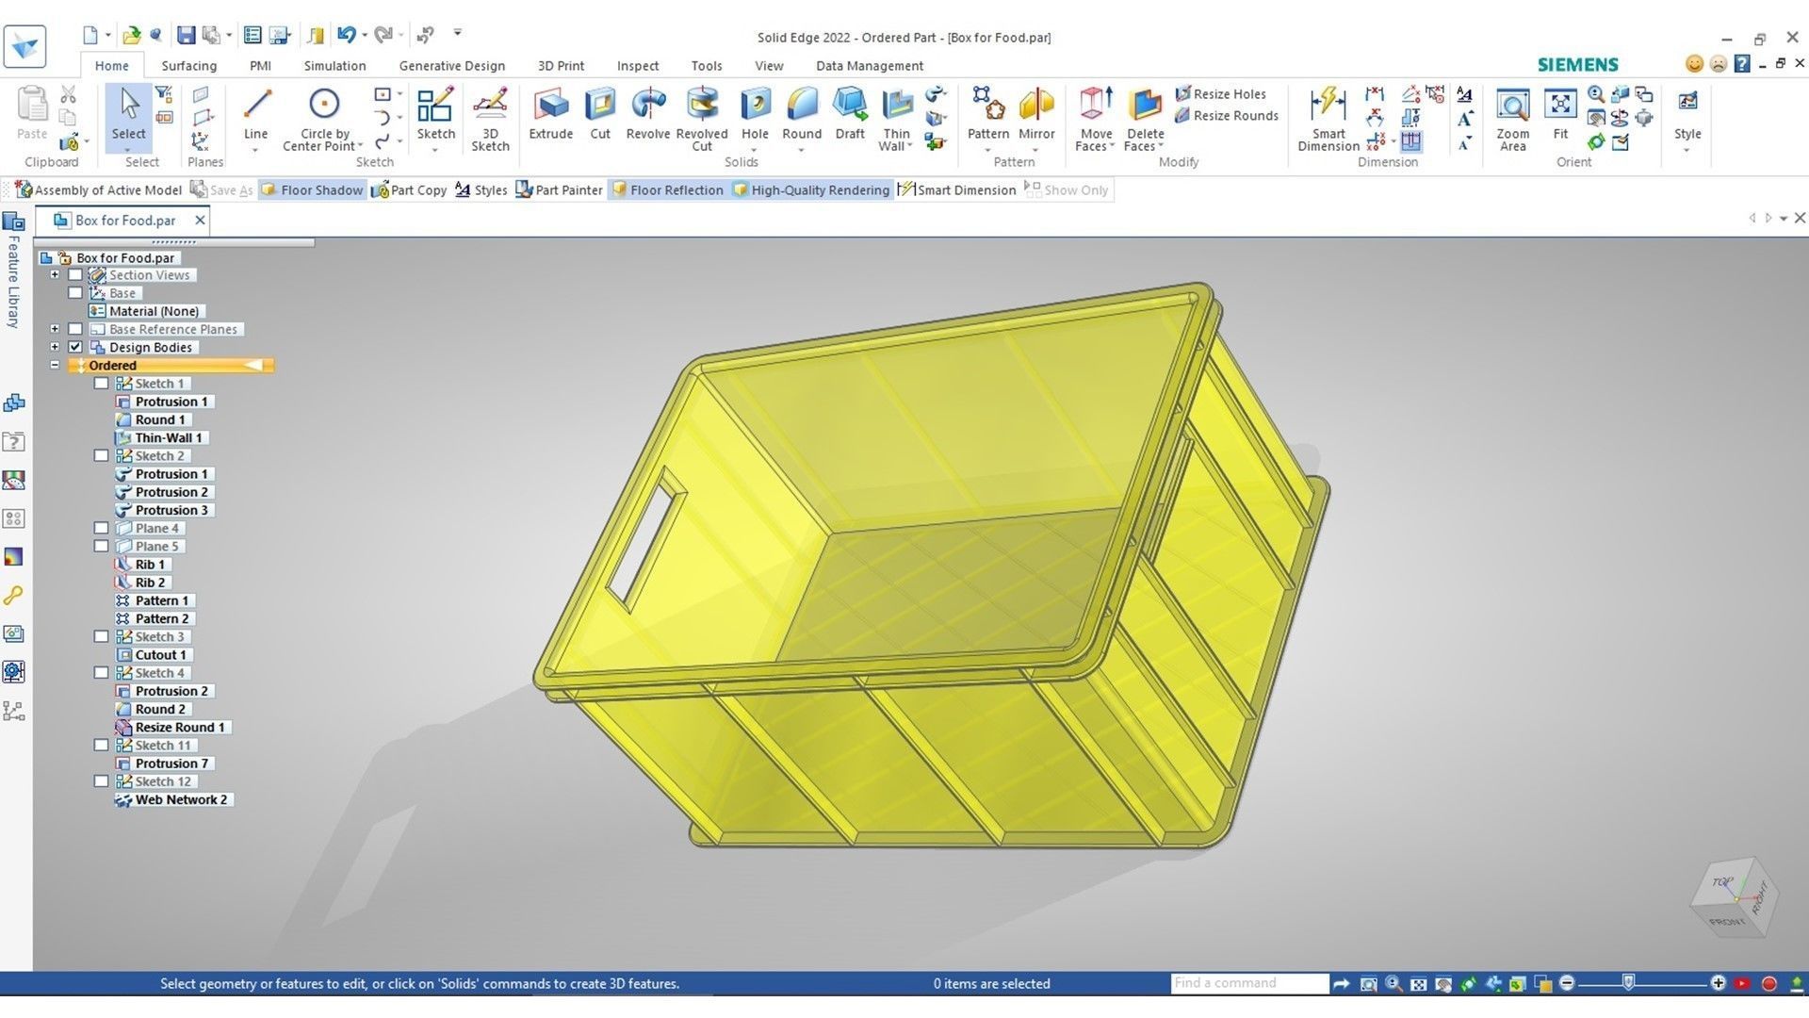Image resolution: width=1809 pixels, height=1018 pixels.
Task: Check the Sketch 2 visibility box
Action: point(101,456)
